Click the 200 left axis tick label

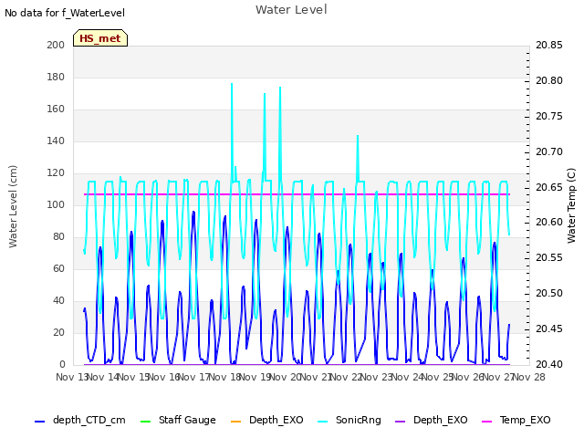(x=56, y=45)
